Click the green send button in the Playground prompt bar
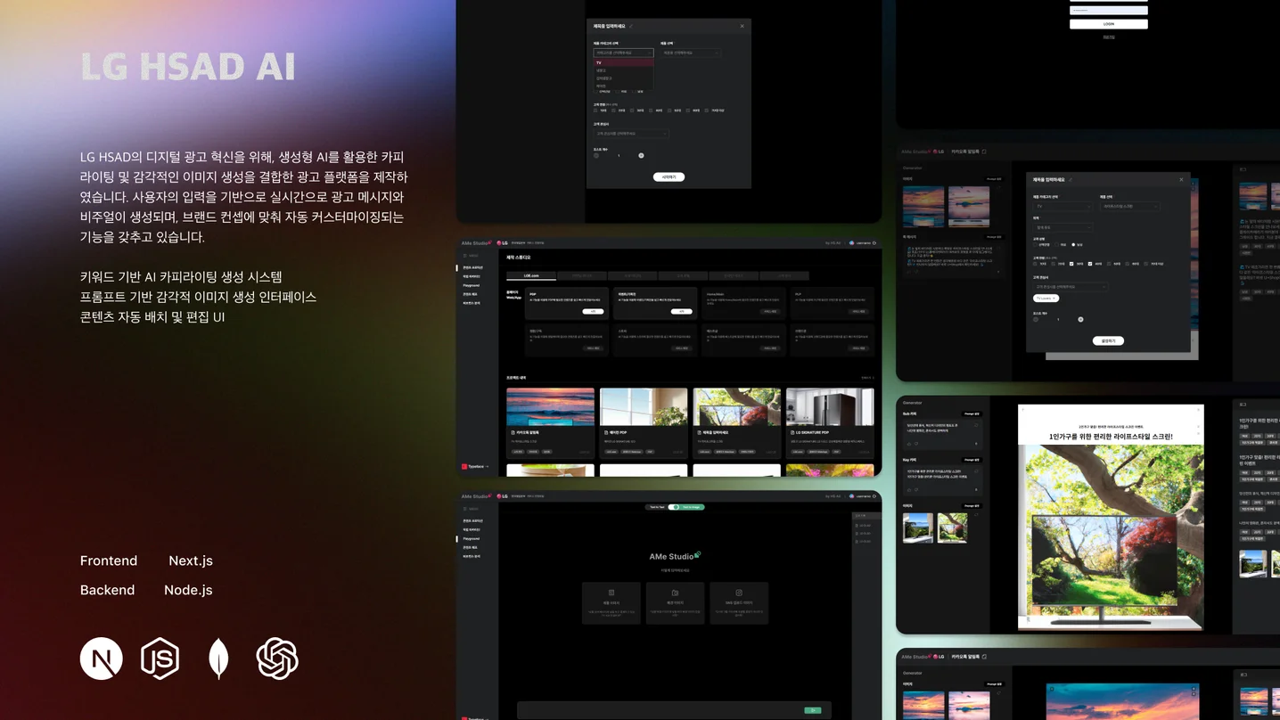1280x720 pixels. (813, 710)
